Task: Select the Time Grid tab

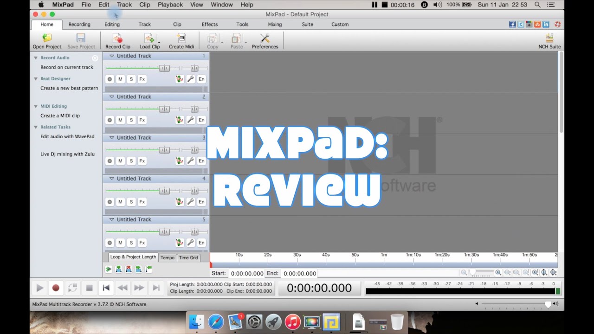Action: click(x=188, y=258)
